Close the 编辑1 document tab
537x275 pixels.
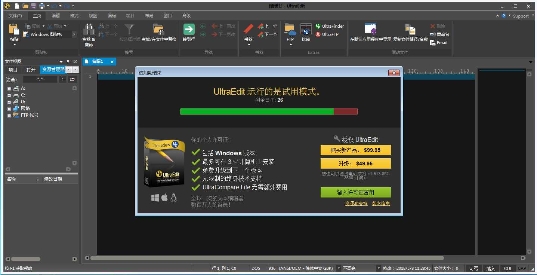click(x=112, y=62)
